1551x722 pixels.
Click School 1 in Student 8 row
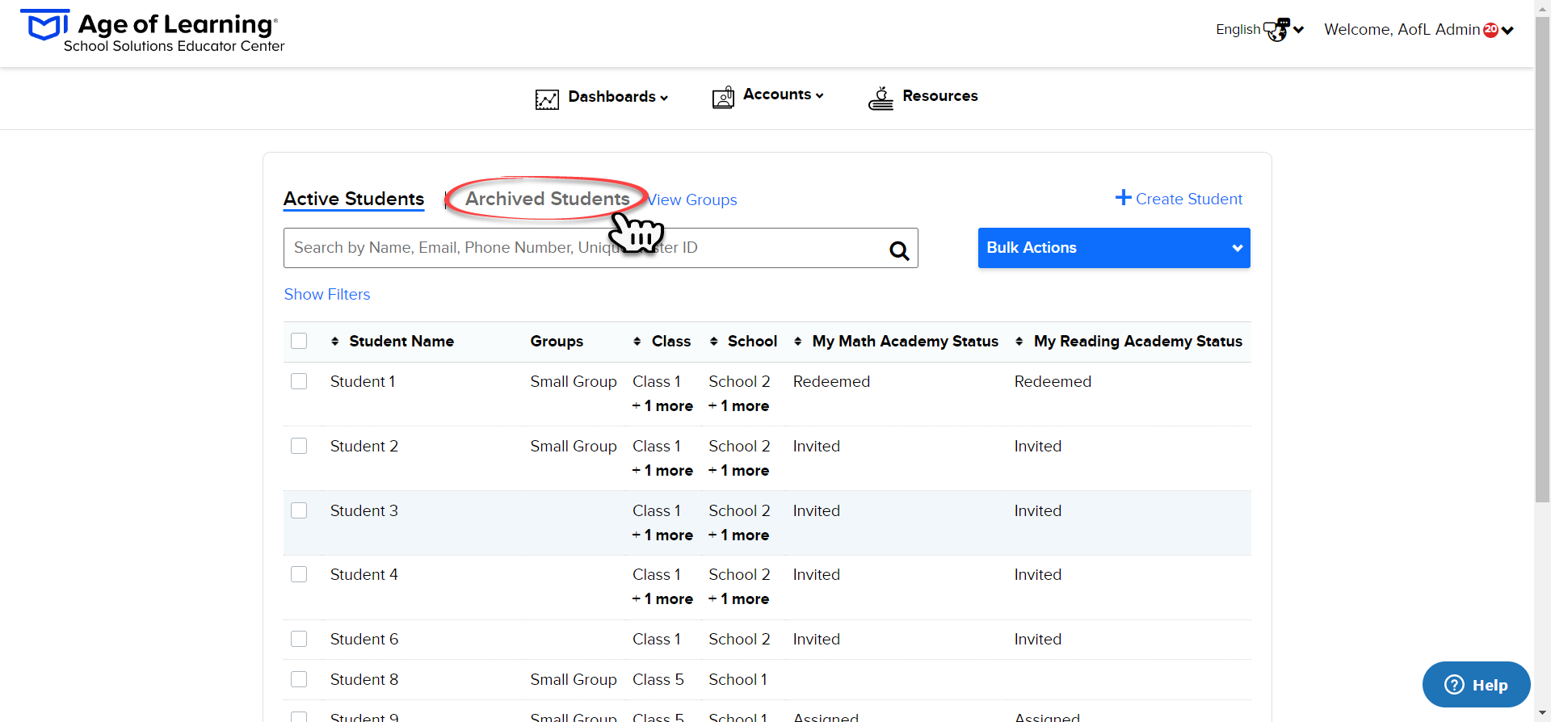pos(738,679)
